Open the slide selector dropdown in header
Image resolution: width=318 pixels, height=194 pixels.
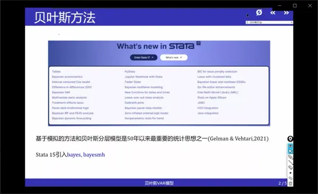coord(269,22)
